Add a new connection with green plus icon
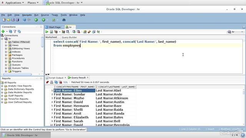Viewport: 246px width, 138px height. click(3, 31)
